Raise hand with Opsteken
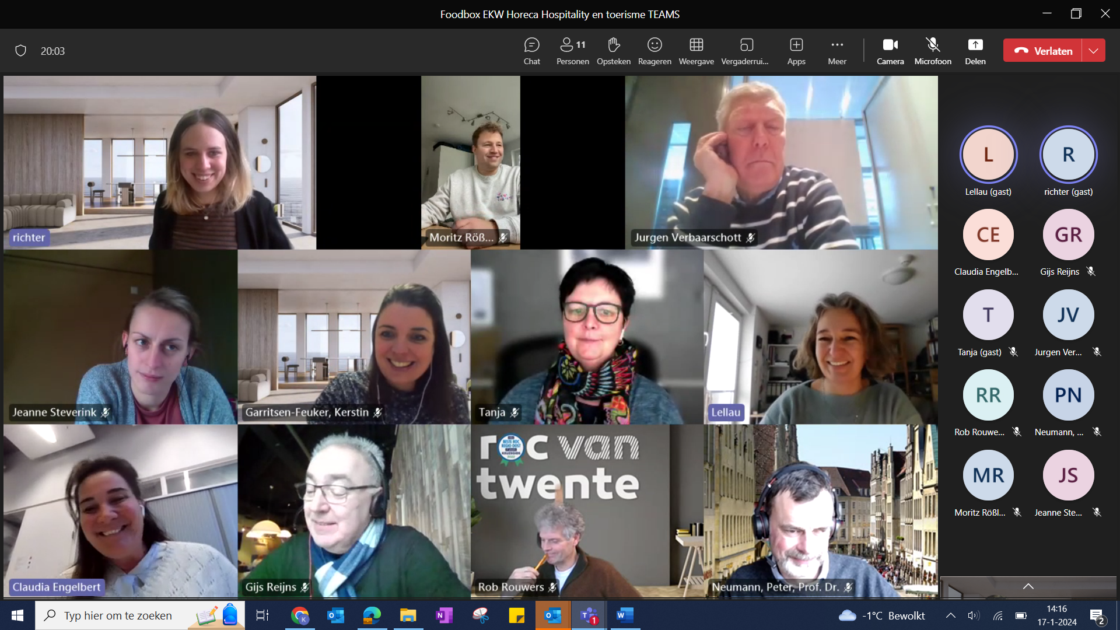This screenshot has height=630, width=1120. [x=613, y=51]
